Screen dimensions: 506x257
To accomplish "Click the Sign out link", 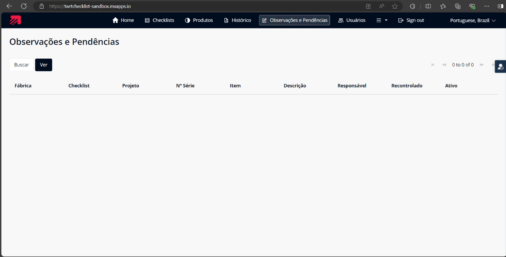I will 411,20.
